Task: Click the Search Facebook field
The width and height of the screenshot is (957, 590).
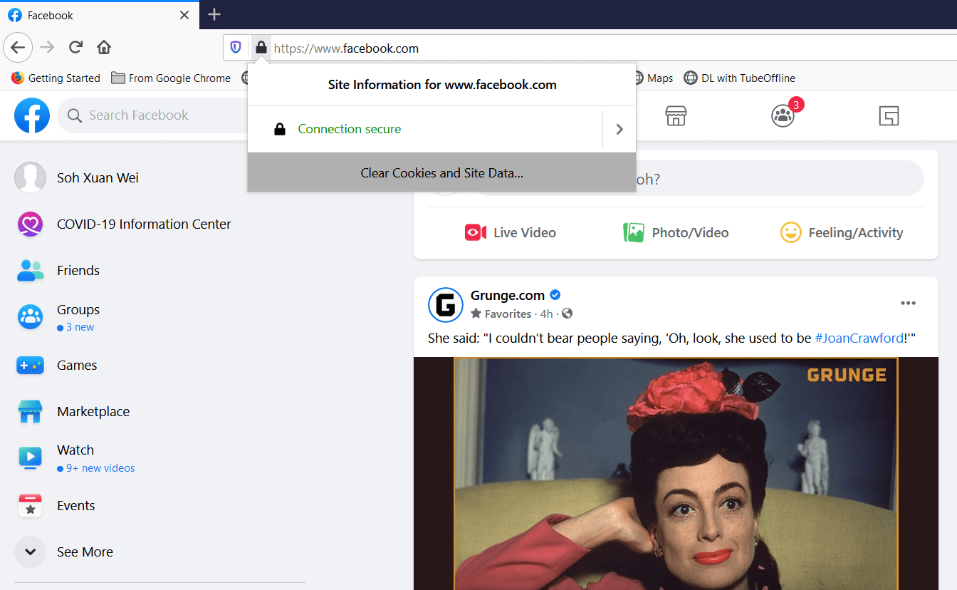Action: (153, 115)
